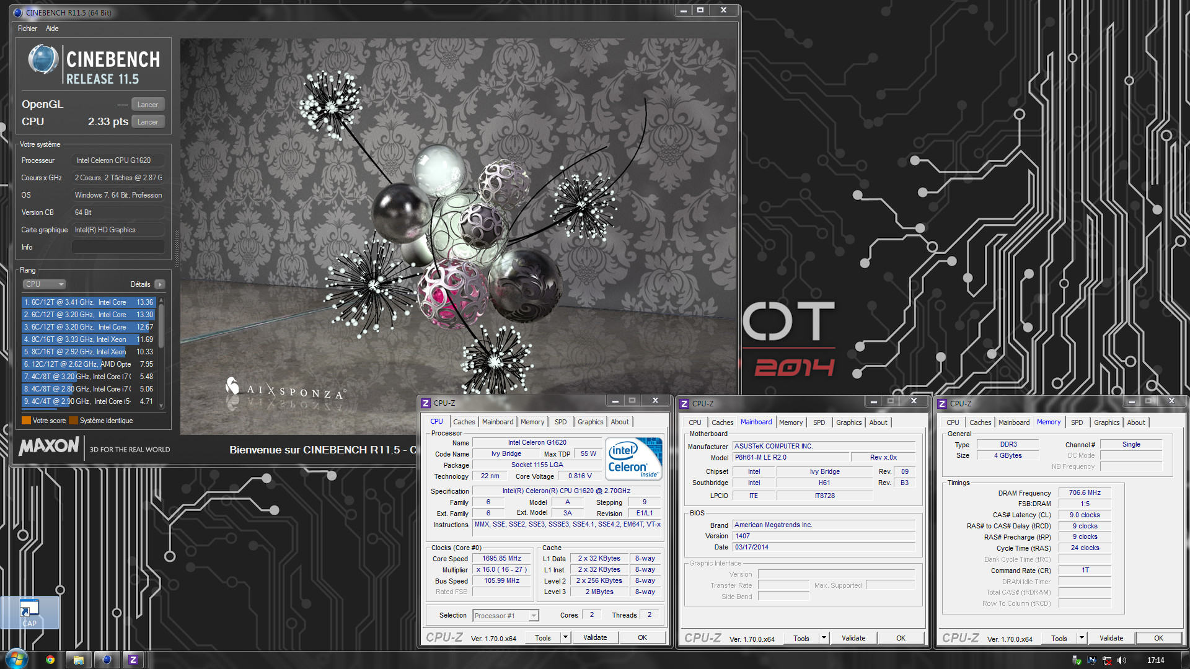Click the Z icon of the first CPU-Z window
The image size is (1190, 669).
click(426, 403)
